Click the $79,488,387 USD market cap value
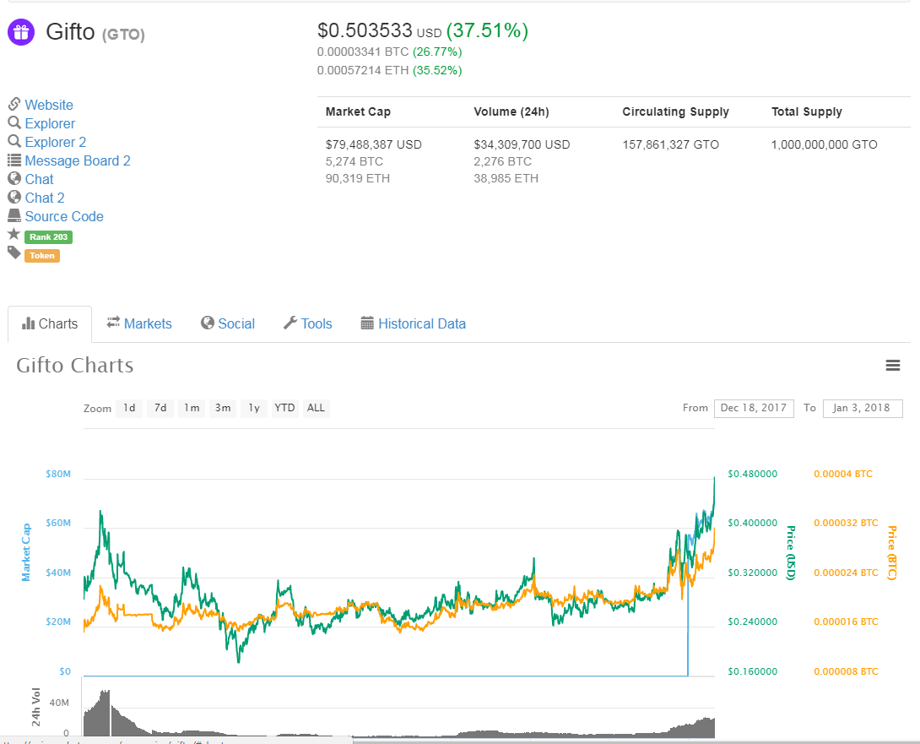 coord(374,144)
